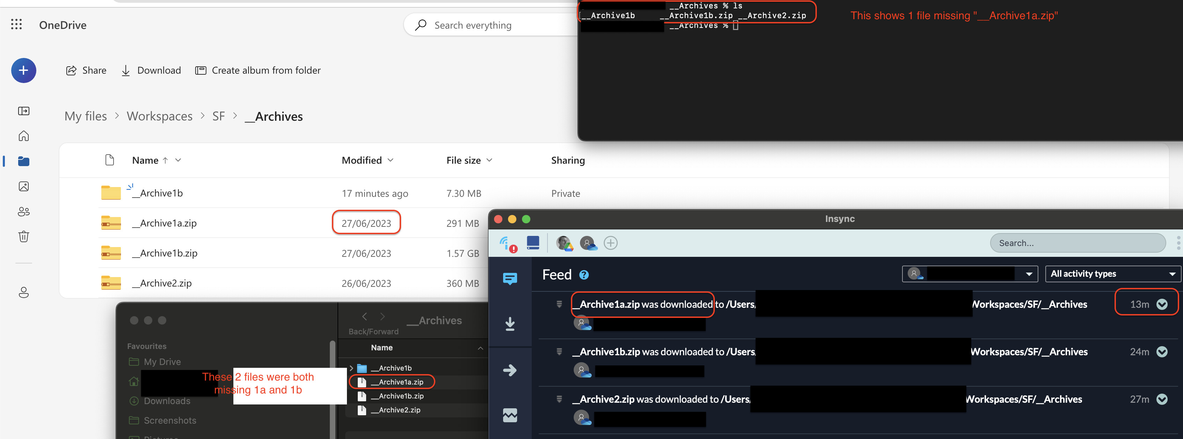This screenshot has height=439, width=1183.
Task: Click the Finder Back arrow
Action: pos(365,317)
